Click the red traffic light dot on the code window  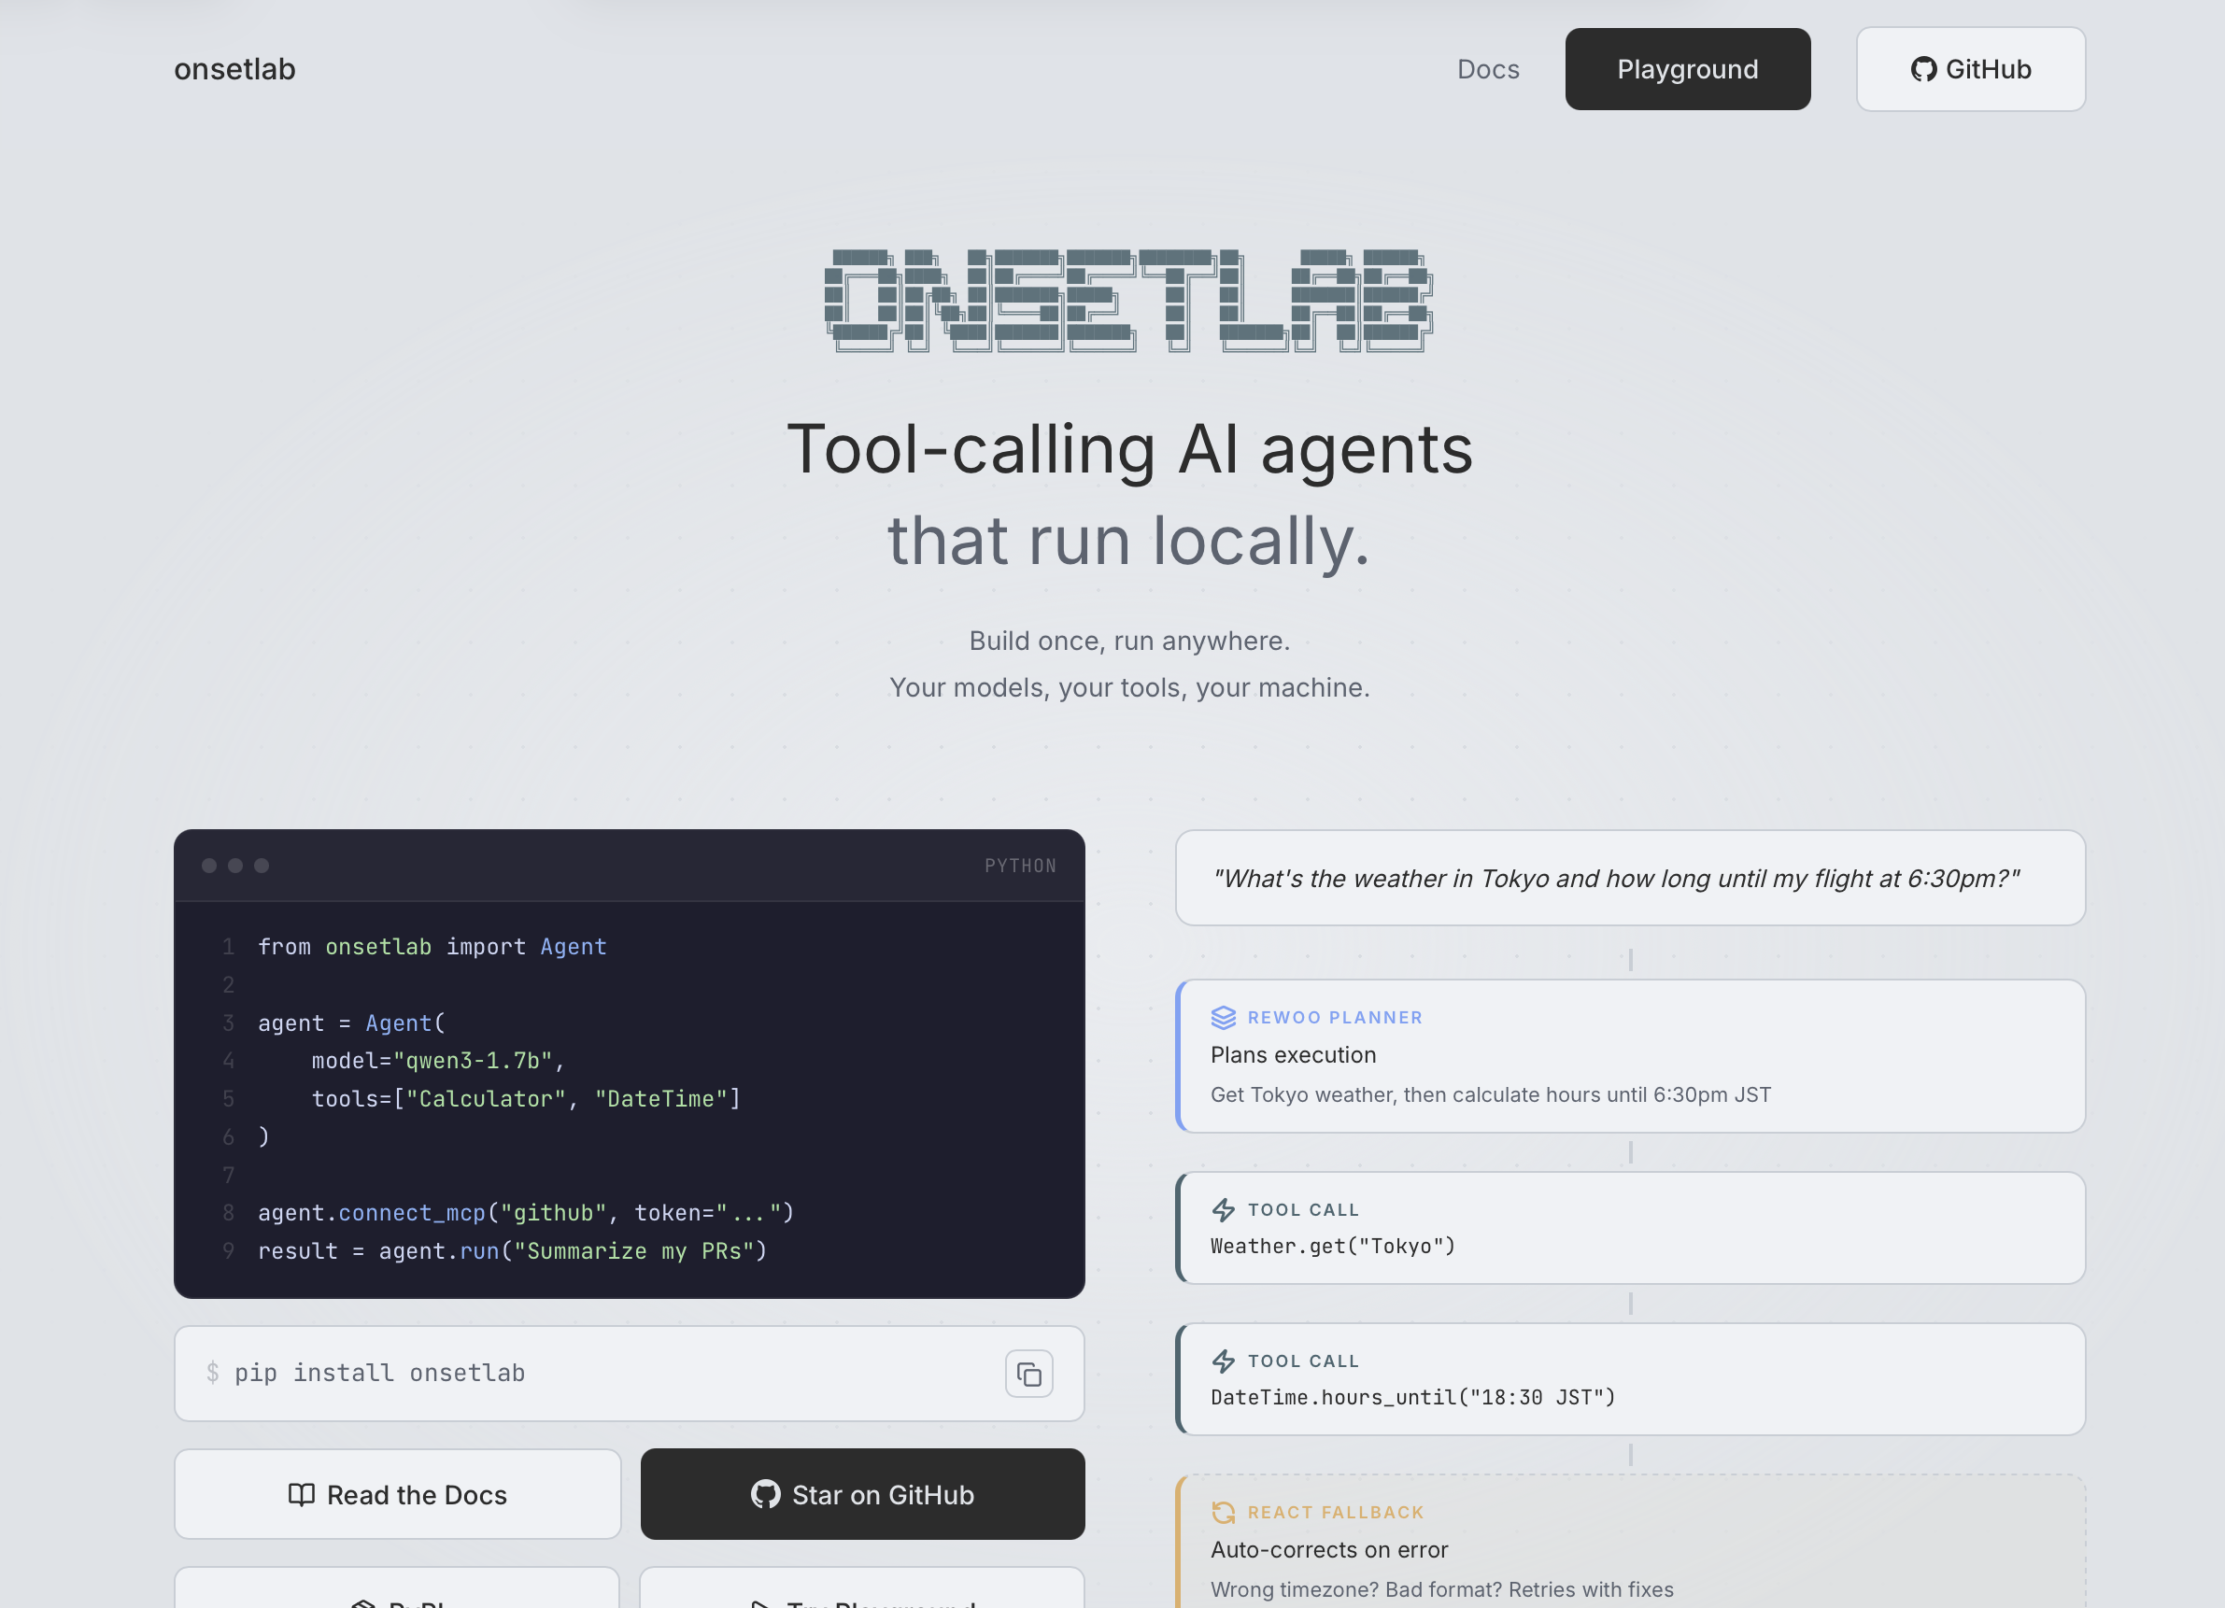(208, 866)
